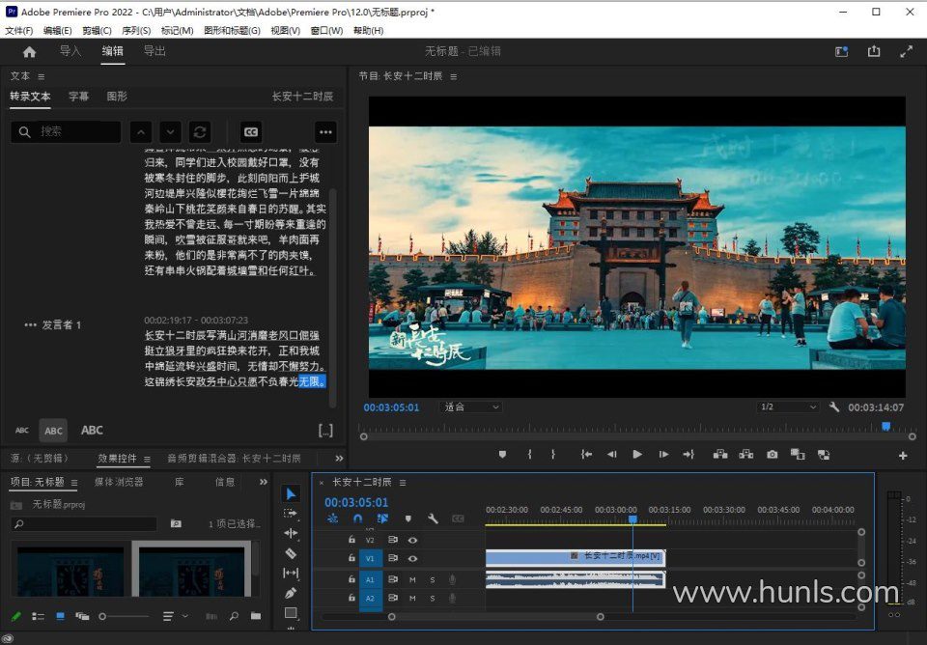Select the largest ABC font size button

pos(92,431)
